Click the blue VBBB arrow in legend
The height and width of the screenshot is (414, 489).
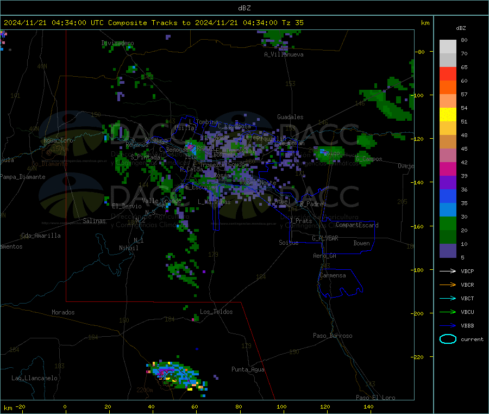(448, 325)
